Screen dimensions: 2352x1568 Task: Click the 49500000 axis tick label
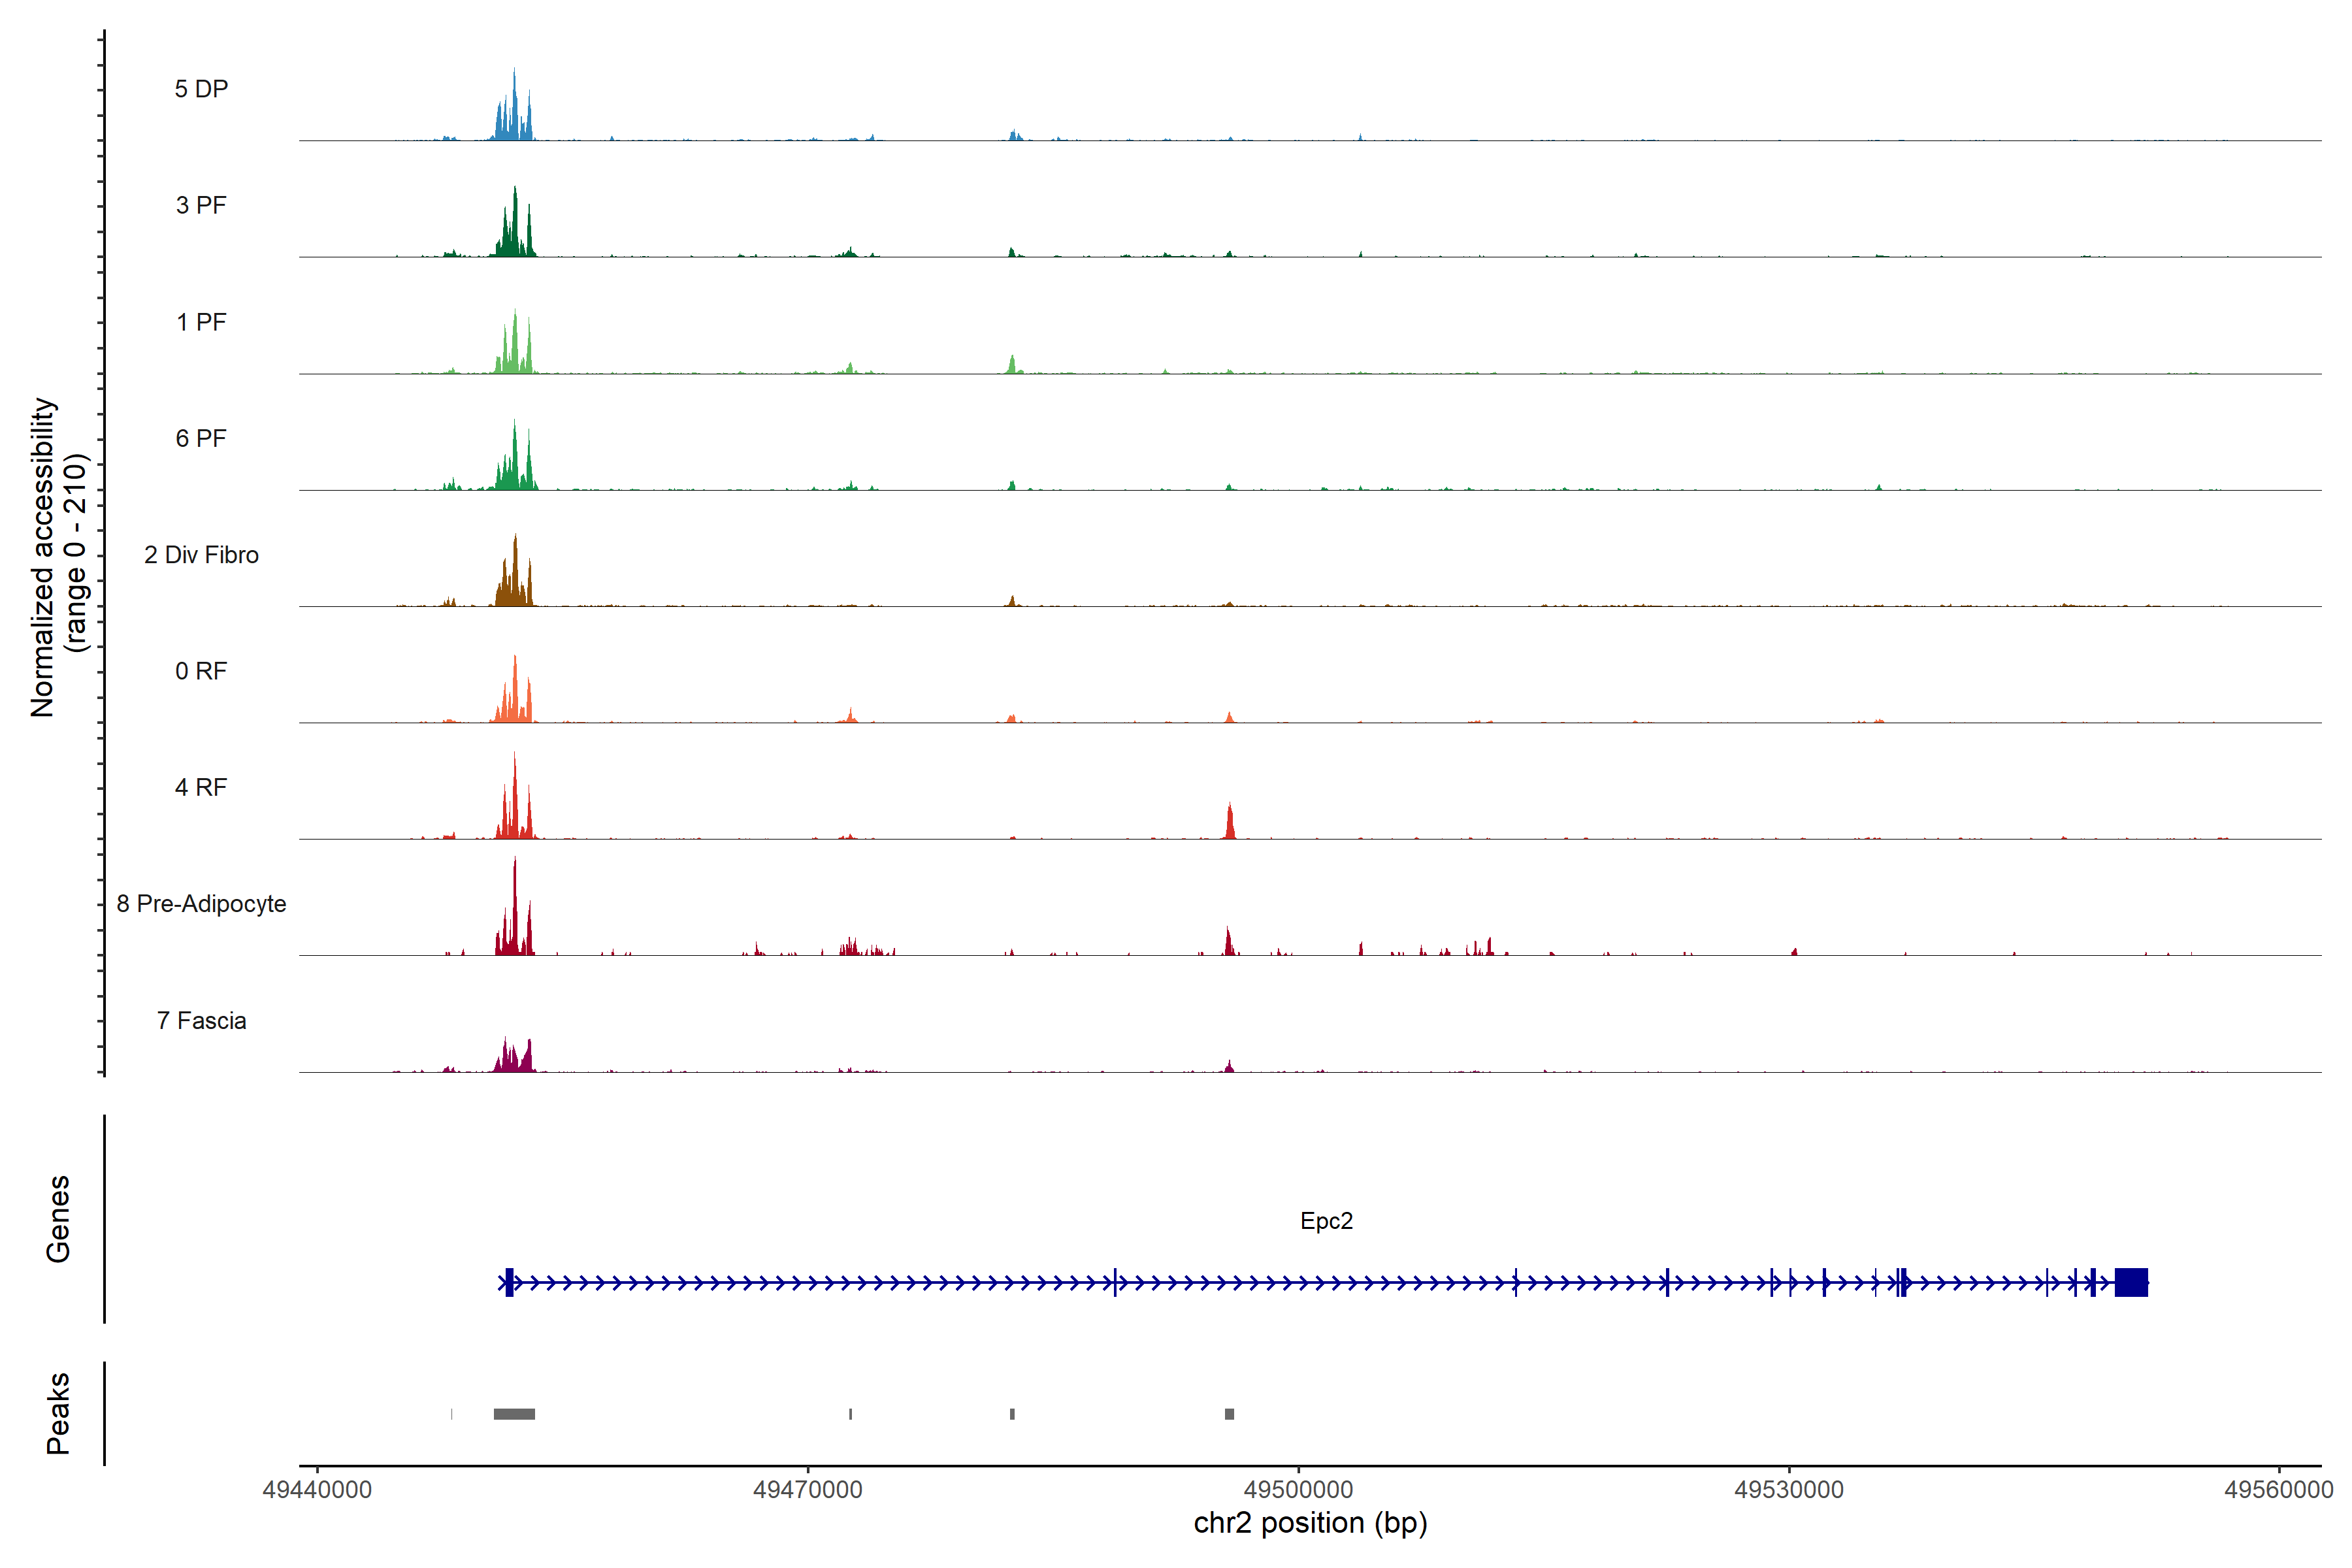[1298, 1490]
